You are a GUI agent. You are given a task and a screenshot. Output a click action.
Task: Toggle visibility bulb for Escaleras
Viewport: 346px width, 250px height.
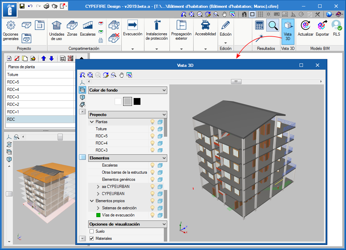click(152, 165)
